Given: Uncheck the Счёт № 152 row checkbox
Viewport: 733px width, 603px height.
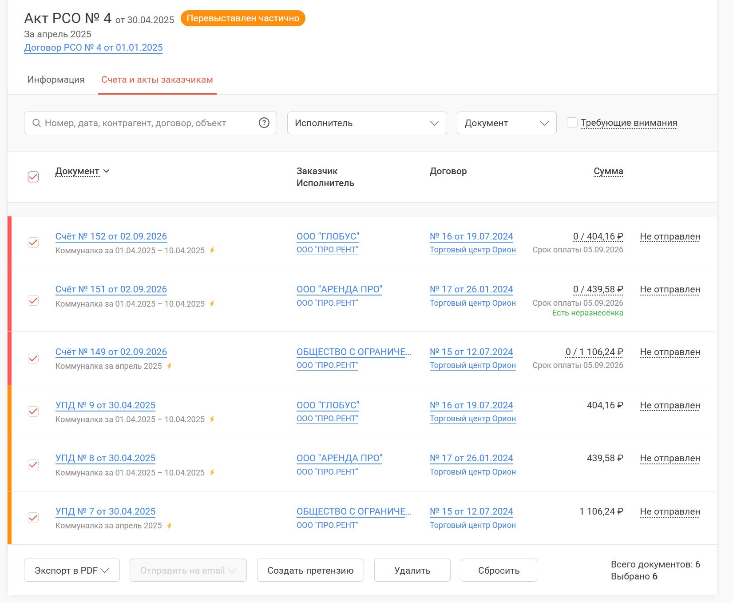Looking at the screenshot, I should point(33,243).
